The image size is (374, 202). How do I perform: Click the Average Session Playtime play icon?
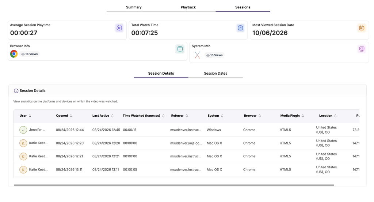click(119, 28)
